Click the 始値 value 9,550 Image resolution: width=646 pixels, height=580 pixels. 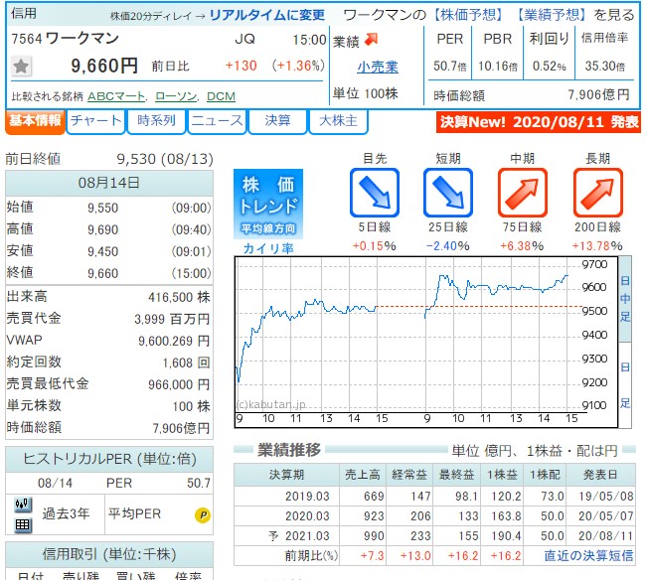point(102,208)
